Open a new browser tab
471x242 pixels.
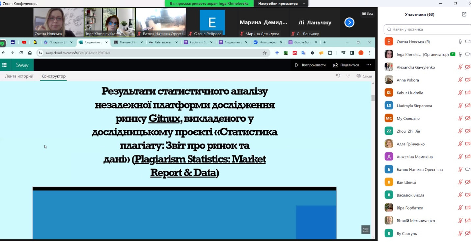325,42
